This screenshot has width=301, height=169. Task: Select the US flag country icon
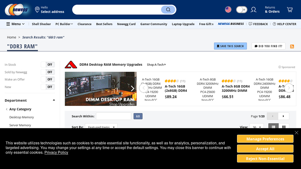coord(228,10)
